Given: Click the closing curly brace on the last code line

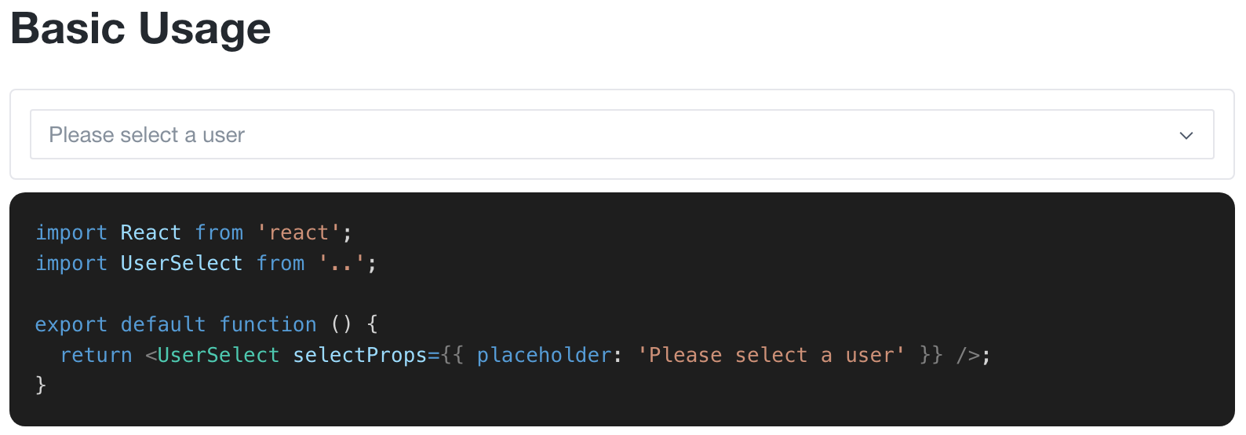Looking at the screenshot, I should click(41, 386).
